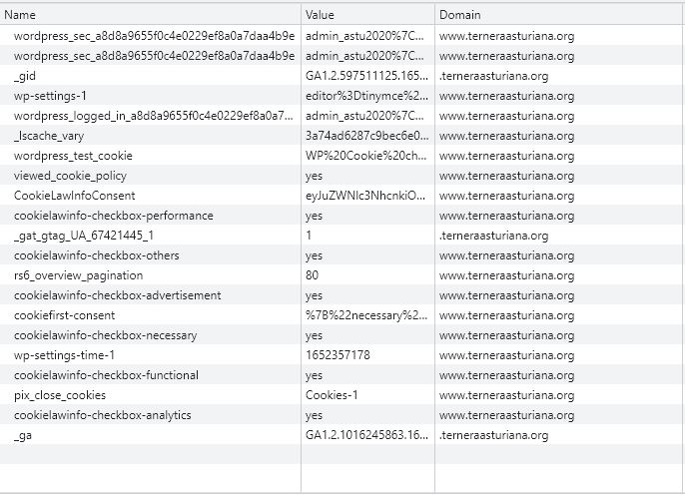Select cookielawinfo-checkbox-analytics cookie name
685x495 pixels.
103,415
